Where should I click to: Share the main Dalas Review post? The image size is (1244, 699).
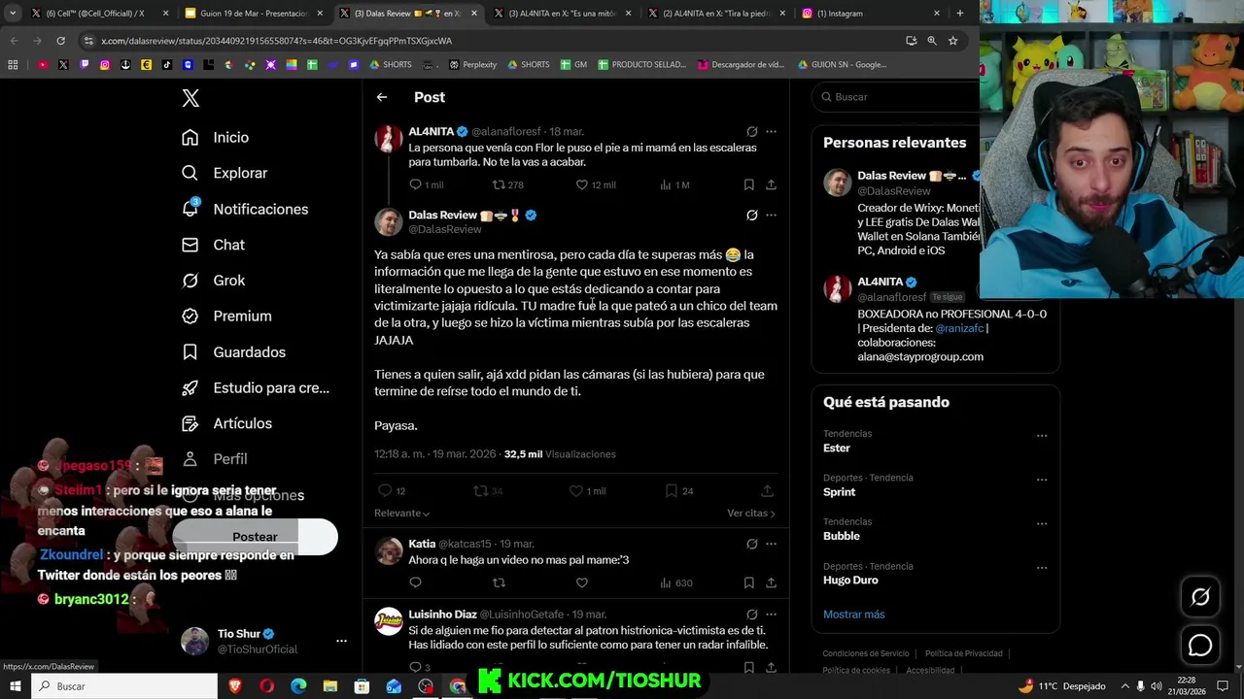click(767, 491)
